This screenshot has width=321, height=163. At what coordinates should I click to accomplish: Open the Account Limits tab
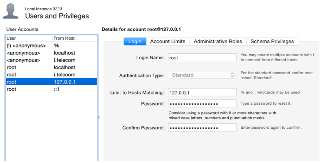[x=168, y=41]
